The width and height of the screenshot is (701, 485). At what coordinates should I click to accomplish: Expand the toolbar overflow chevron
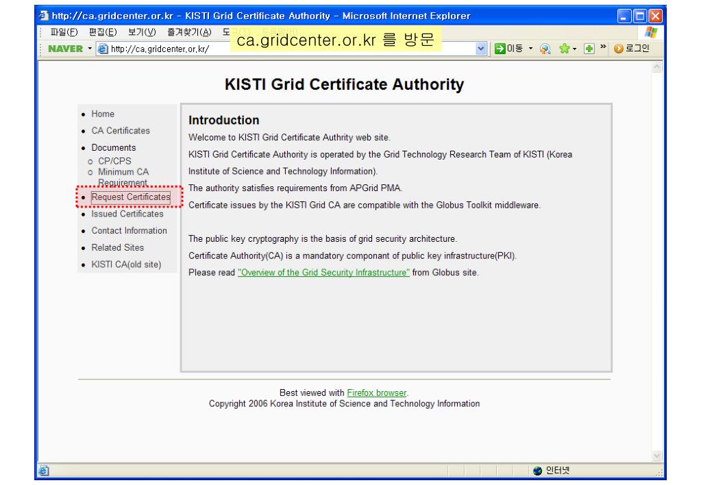coord(603,47)
